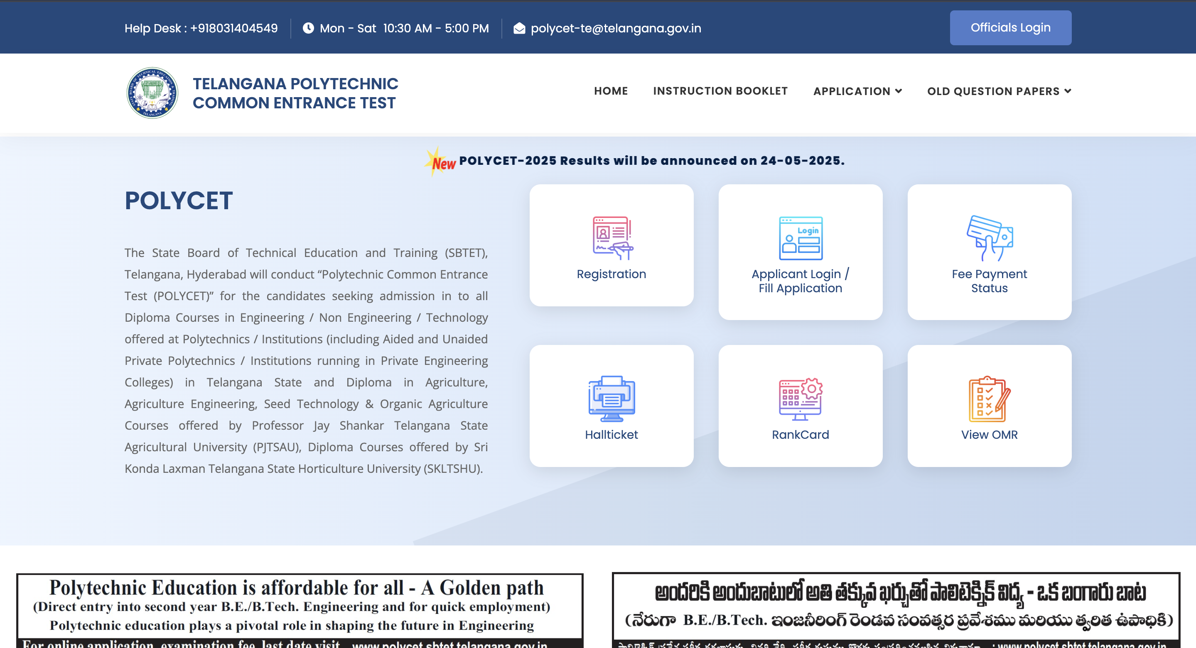Screen dimensions: 1196x648
Task: Open the English Polytechnic Education banner image
Action: pos(300,610)
